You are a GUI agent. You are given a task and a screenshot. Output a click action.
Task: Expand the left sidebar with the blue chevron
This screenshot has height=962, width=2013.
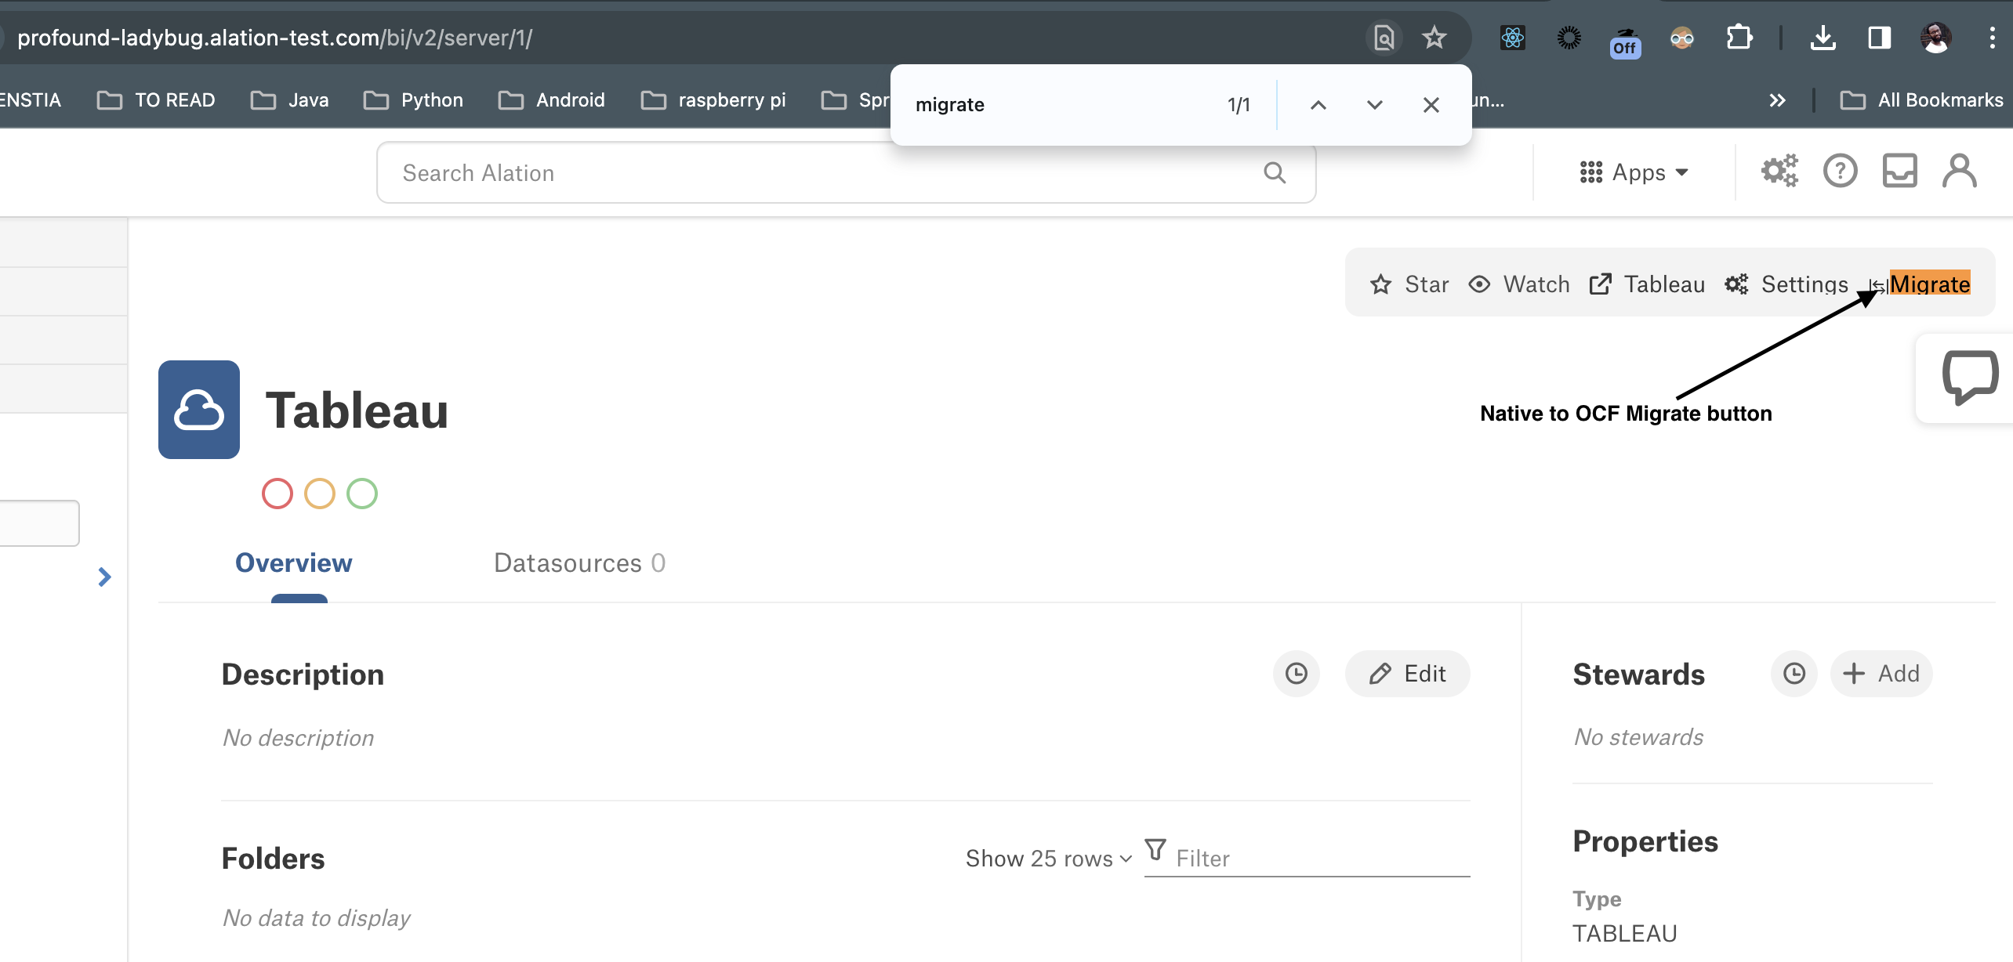tap(104, 577)
